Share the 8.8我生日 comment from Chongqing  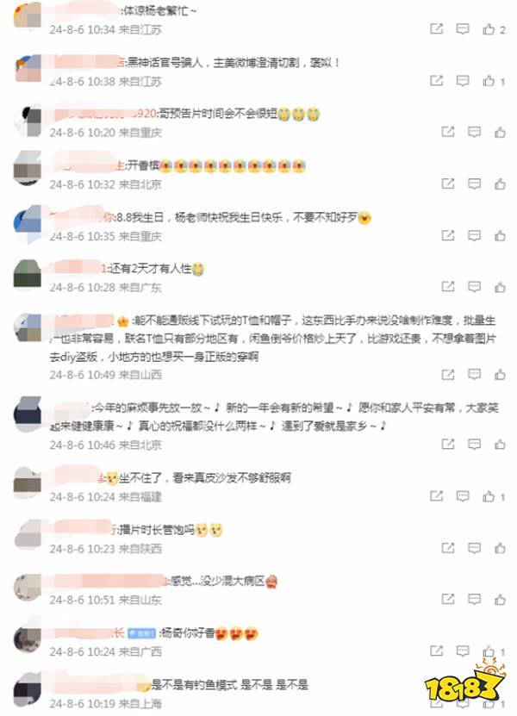447,235
